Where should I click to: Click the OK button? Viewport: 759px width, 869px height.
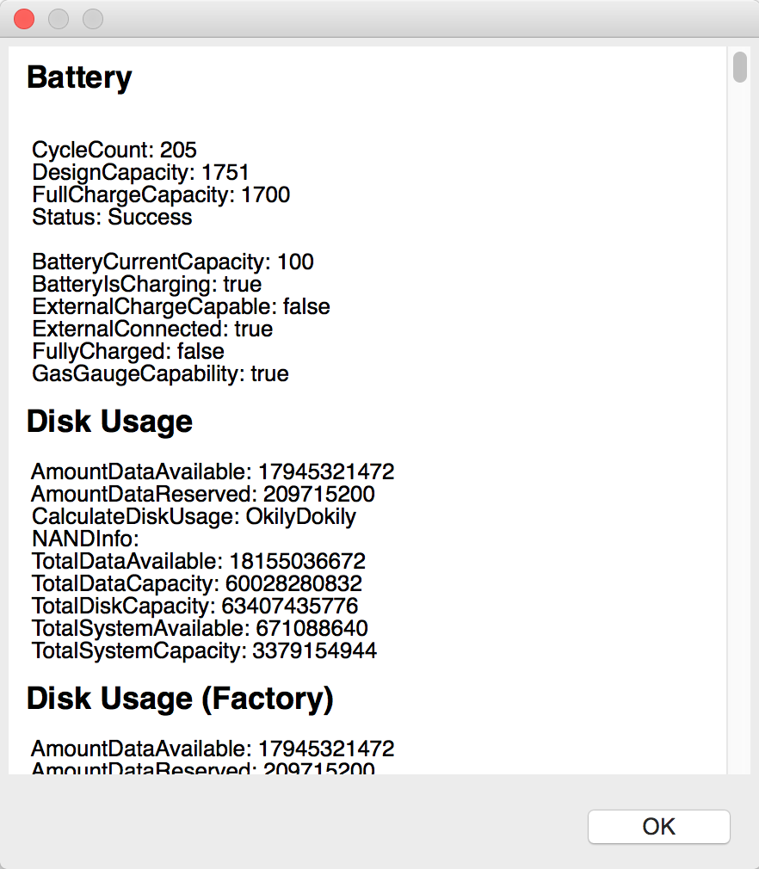coord(658,827)
